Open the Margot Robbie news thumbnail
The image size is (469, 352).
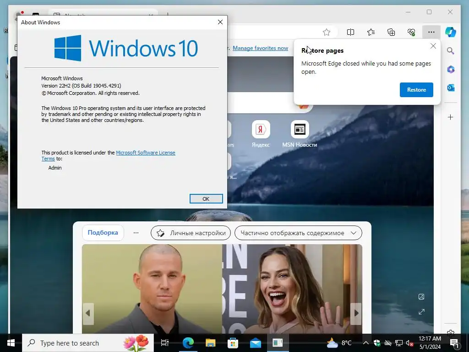point(292,289)
